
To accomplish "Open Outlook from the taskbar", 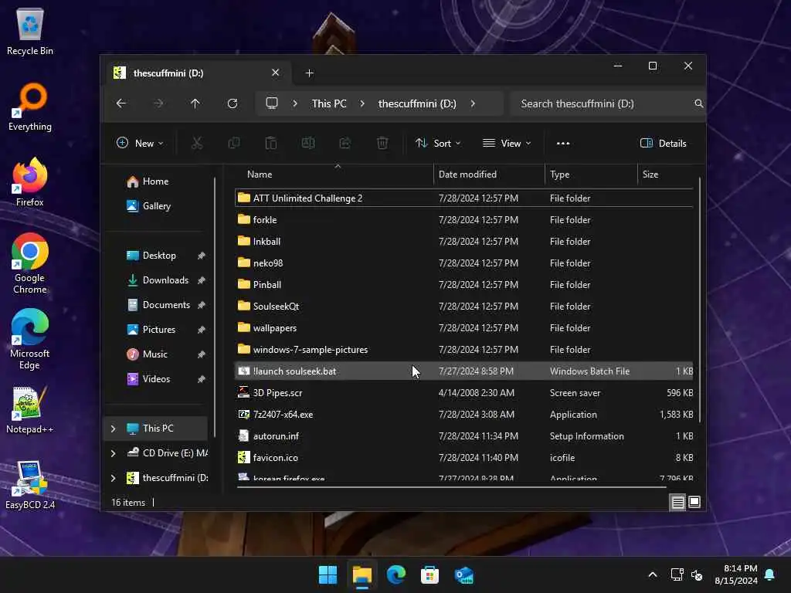I will (x=463, y=574).
